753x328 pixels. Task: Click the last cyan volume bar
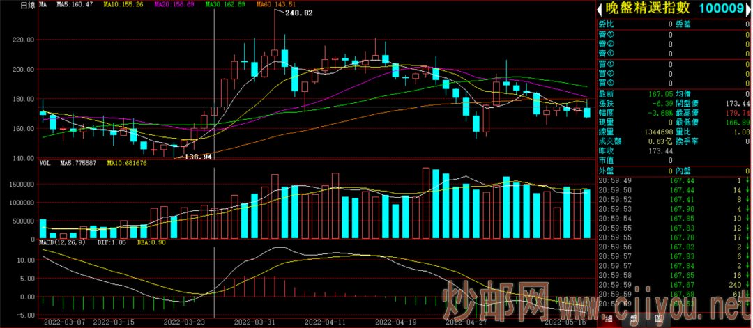pyautogui.click(x=586, y=214)
